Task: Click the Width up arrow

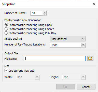Action: point(37,76)
